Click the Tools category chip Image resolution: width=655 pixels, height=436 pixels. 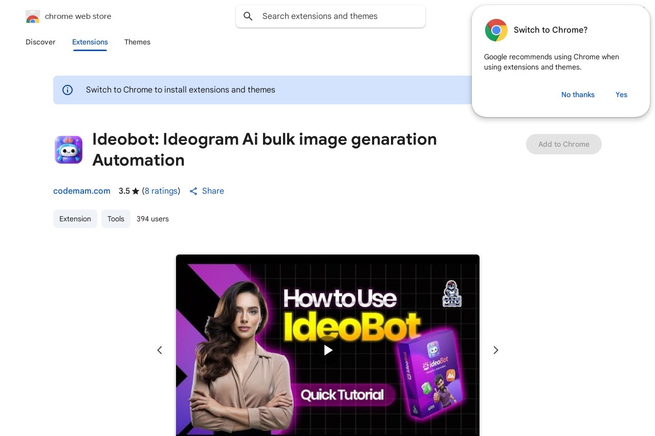click(x=116, y=219)
